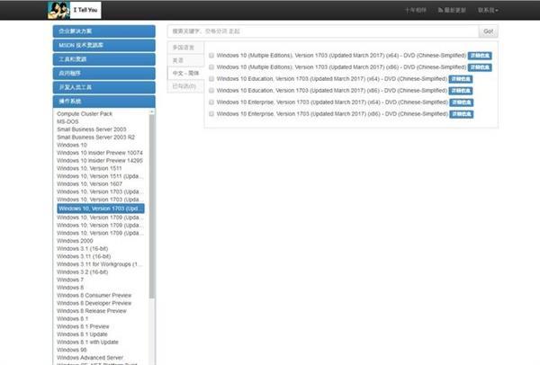
Task: Select Small Business Server 2003 entry
Action: [92, 129]
